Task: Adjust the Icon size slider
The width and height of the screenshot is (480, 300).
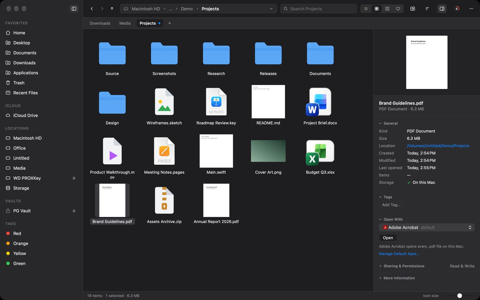Action: tap(459, 296)
